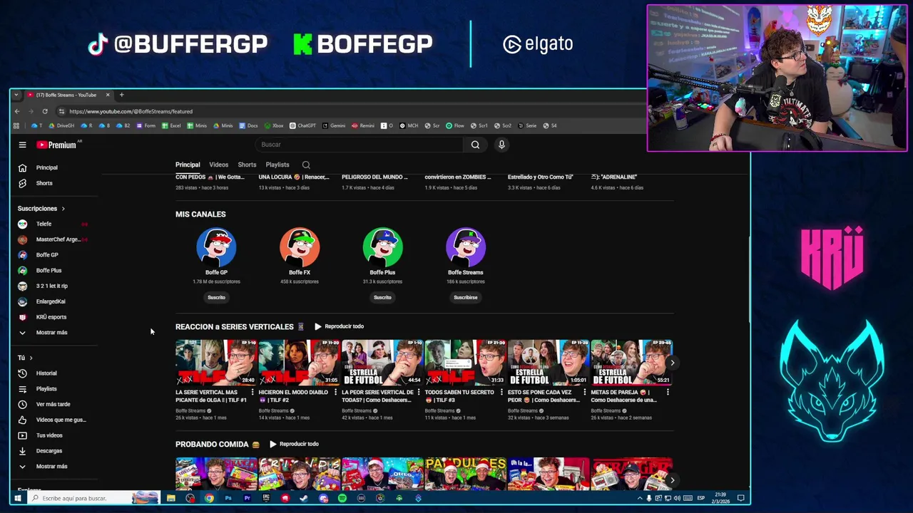913x513 pixels.
Task: Select the Boffe Streams browser tab
Action: point(66,95)
